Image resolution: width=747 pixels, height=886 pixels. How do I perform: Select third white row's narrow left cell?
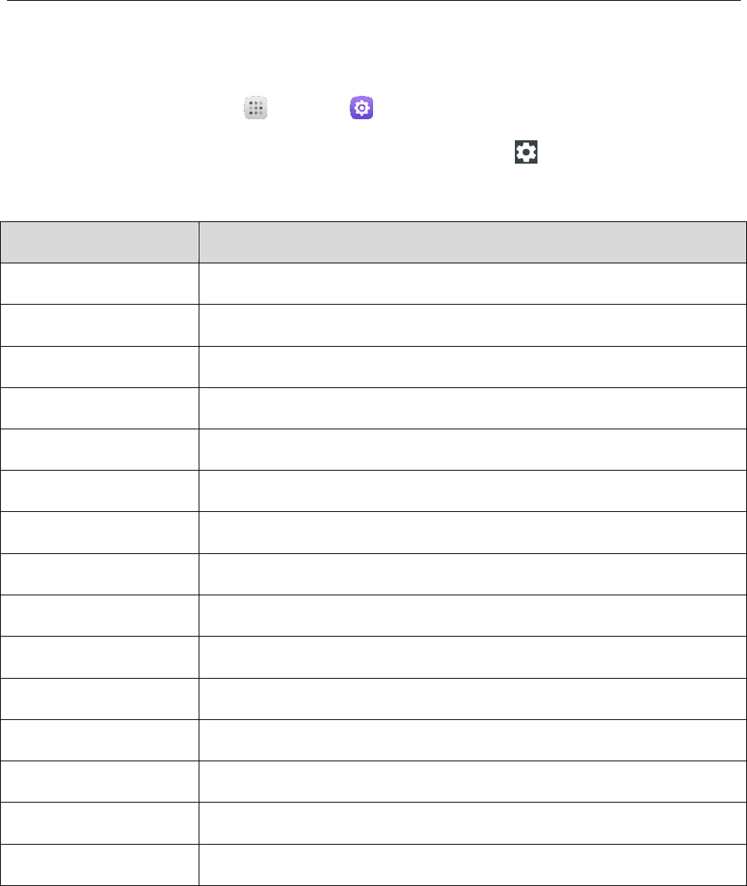pyautogui.click(x=100, y=367)
